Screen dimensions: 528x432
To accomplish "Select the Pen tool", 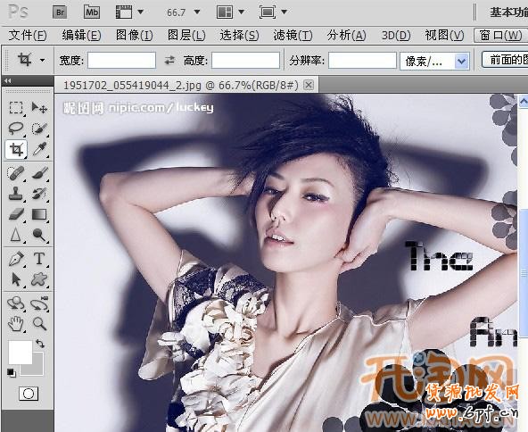I will [15, 259].
